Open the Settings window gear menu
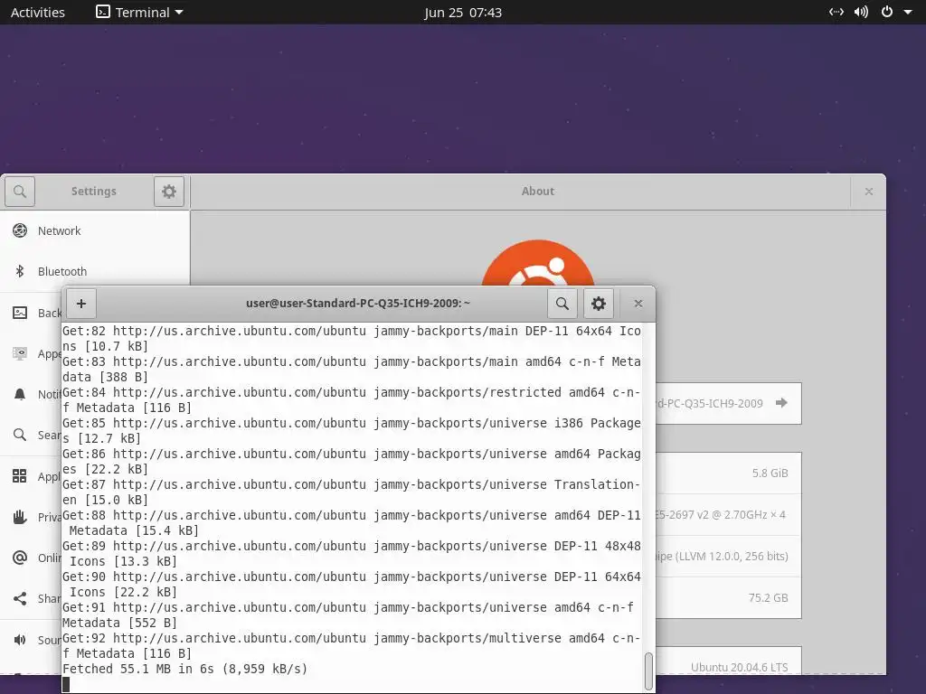Screen dimensions: 926x694 point(169,192)
